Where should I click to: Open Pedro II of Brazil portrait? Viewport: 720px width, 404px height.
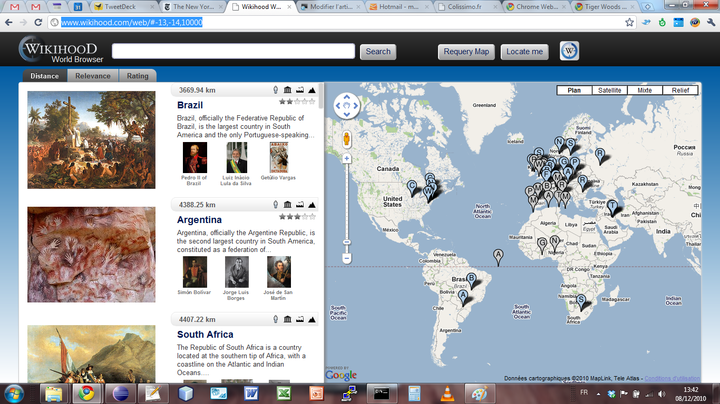[194, 158]
